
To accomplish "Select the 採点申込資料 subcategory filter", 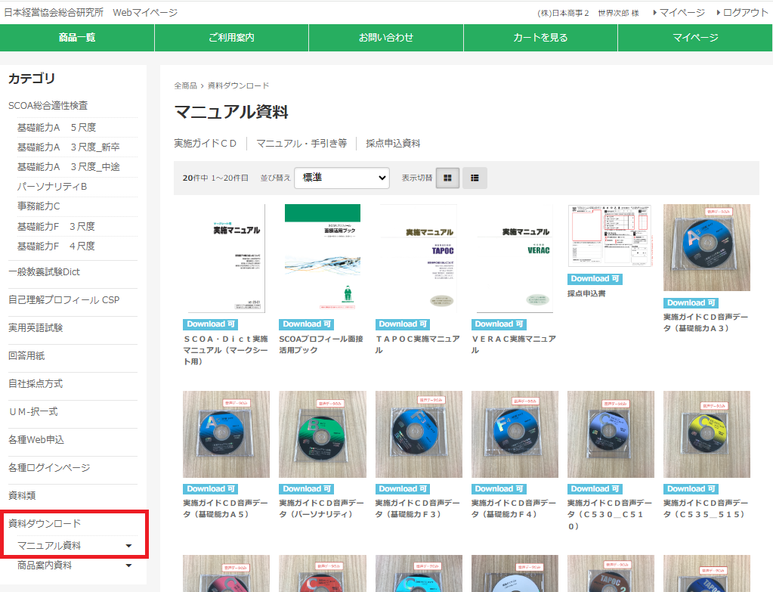I will [393, 144].
